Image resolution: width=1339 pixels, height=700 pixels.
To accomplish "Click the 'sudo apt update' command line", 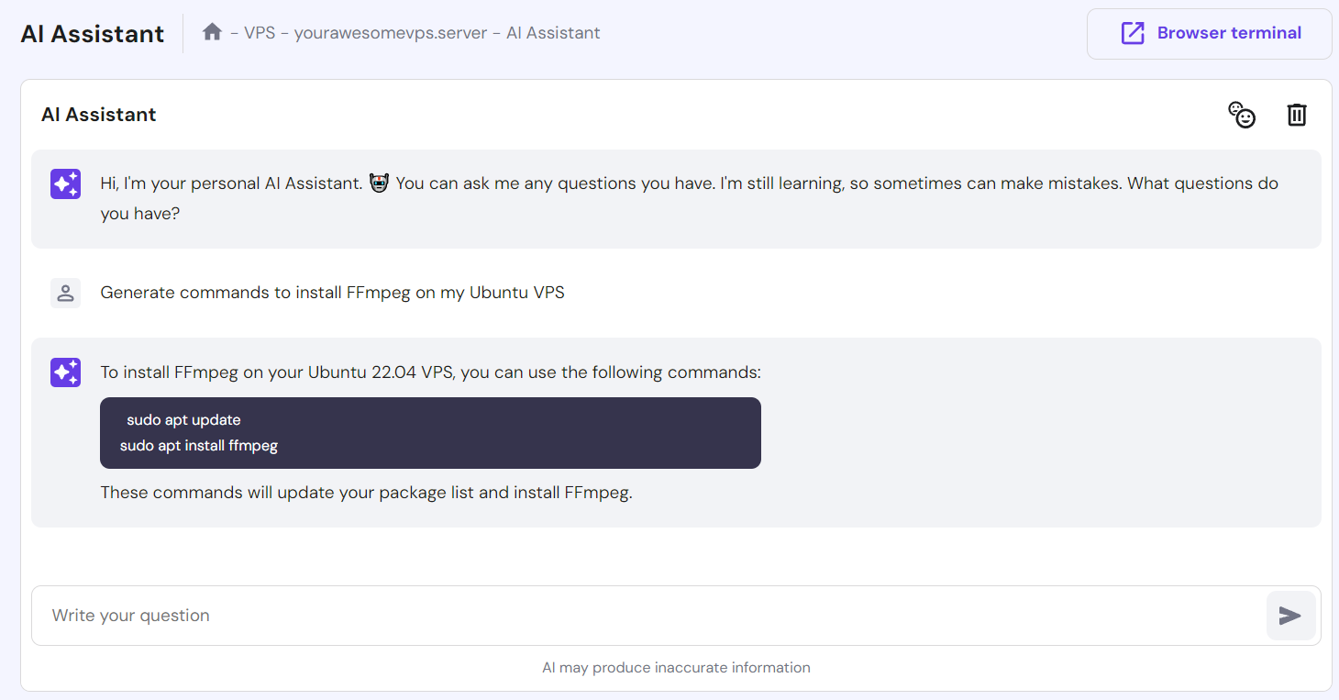I will [183, 420].
